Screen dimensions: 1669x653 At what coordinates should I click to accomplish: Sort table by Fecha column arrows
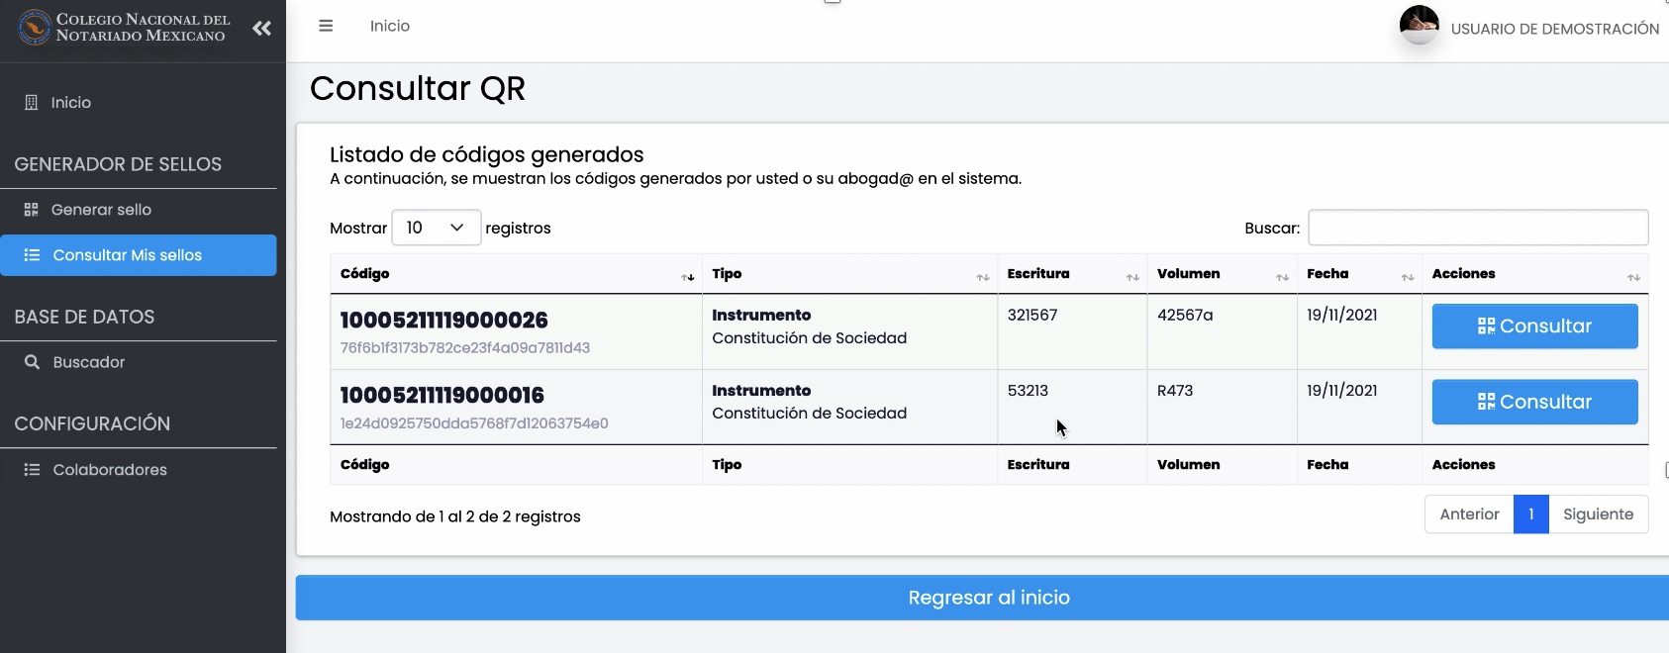click(1408, 277)
